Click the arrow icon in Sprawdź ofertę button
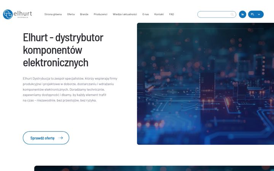 [x=61, y=138]
